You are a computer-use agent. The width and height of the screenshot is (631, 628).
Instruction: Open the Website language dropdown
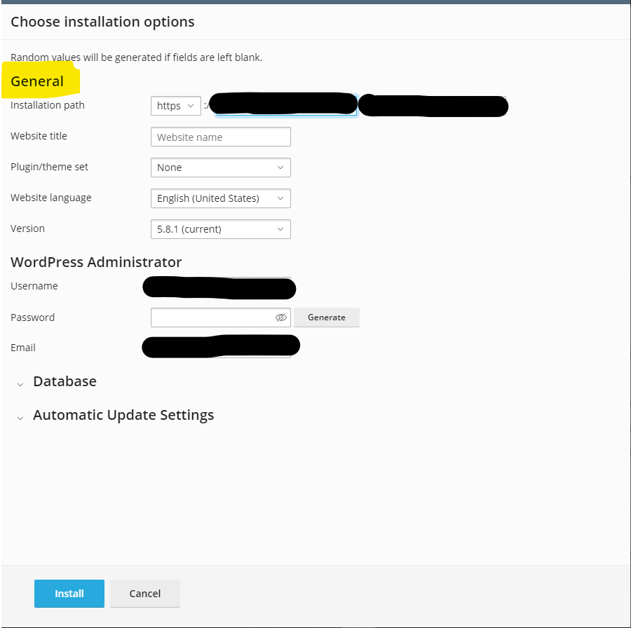(x=221, y=198)
